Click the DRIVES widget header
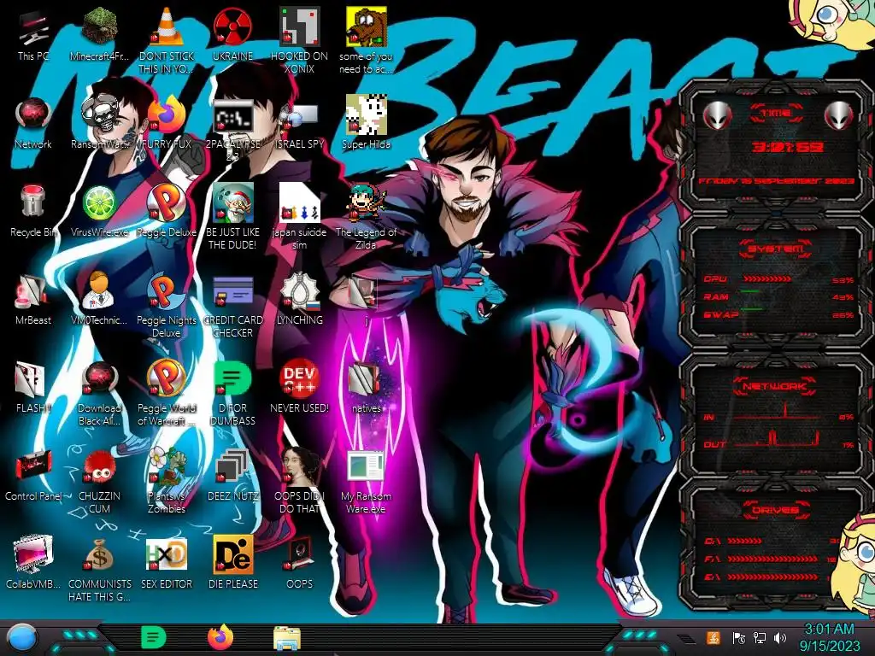Image resolution: width=875 pixels, height=656 pixels. [775, 510]
